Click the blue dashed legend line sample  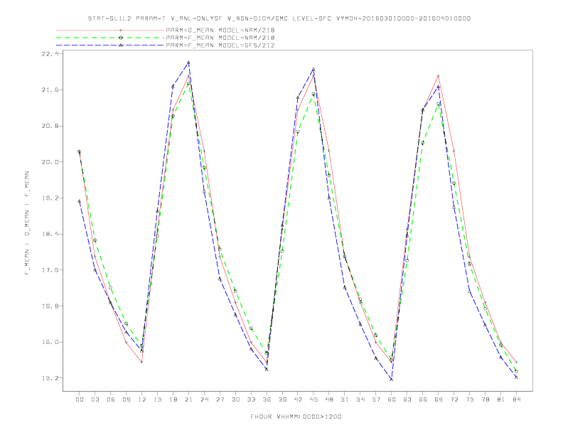[110, 45]
